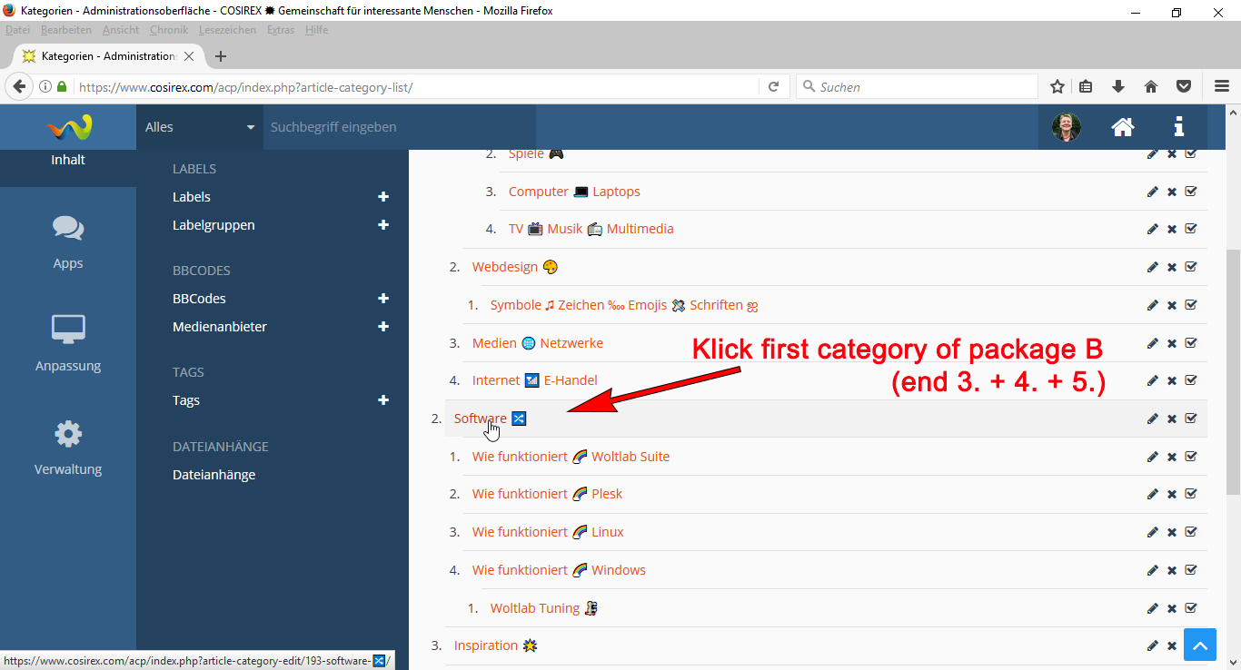
Task: Open the user avatar in the header
Action: click(x=1066, y=127)
